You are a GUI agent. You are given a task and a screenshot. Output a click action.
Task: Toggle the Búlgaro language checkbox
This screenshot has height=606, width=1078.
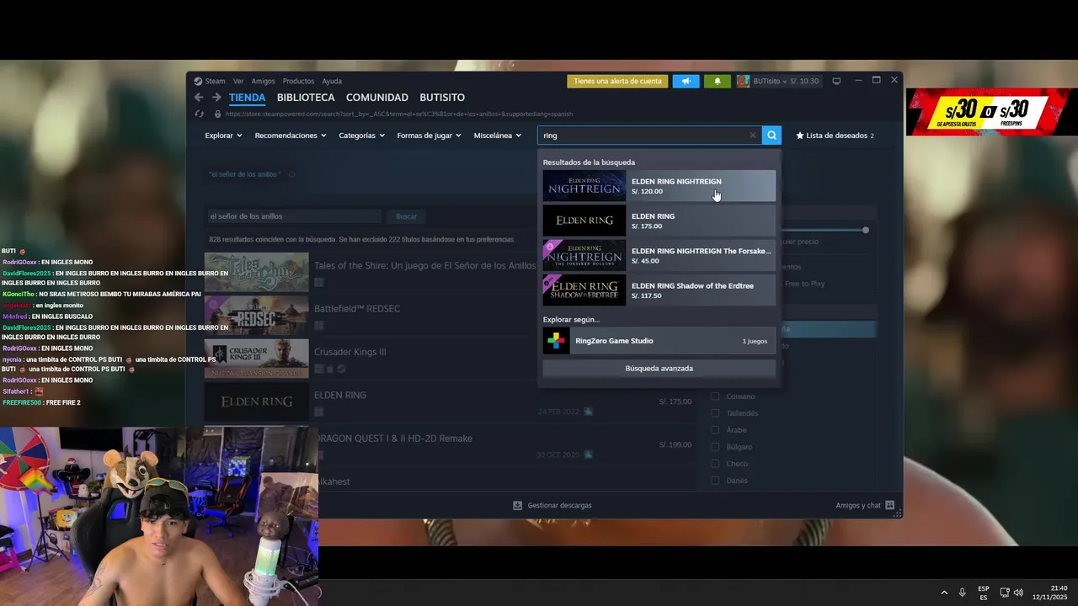(715, 447)
